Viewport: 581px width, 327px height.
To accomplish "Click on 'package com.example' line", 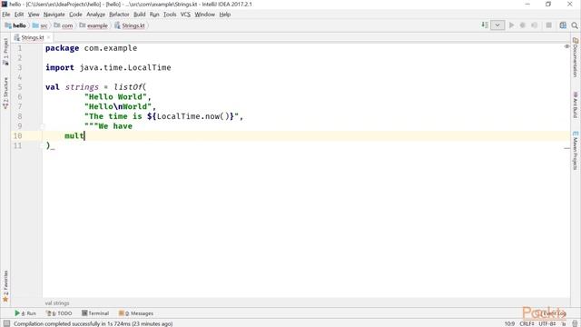I will tap(91, 48).
